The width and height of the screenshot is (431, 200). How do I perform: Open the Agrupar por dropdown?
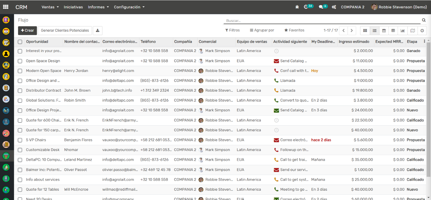262,30
